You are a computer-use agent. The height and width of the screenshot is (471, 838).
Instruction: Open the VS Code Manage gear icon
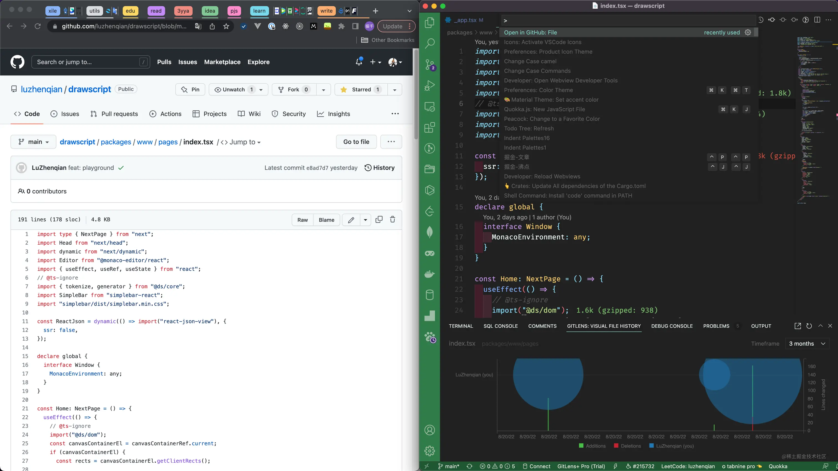tap(430, 451)
